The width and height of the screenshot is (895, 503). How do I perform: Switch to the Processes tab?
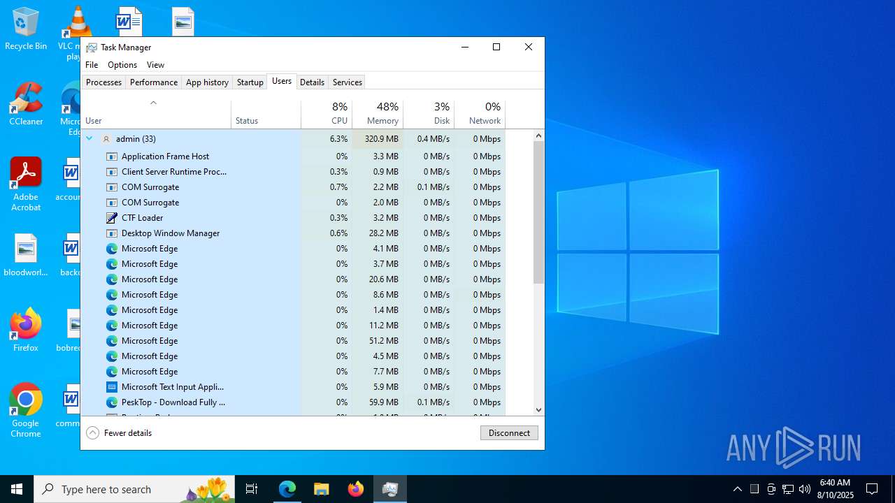coord(103,82)
